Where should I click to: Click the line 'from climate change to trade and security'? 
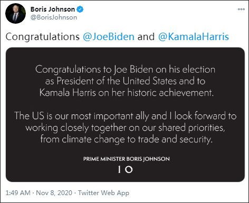coord(126,139)
